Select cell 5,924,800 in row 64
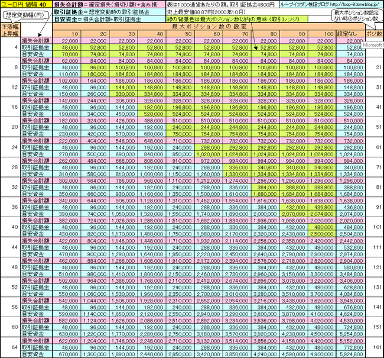384x358 pixels. point(351,354)
